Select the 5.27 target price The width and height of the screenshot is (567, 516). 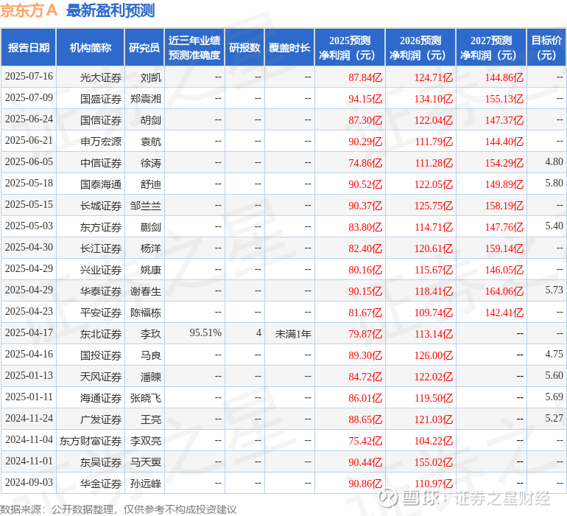[x=554, y=418]
